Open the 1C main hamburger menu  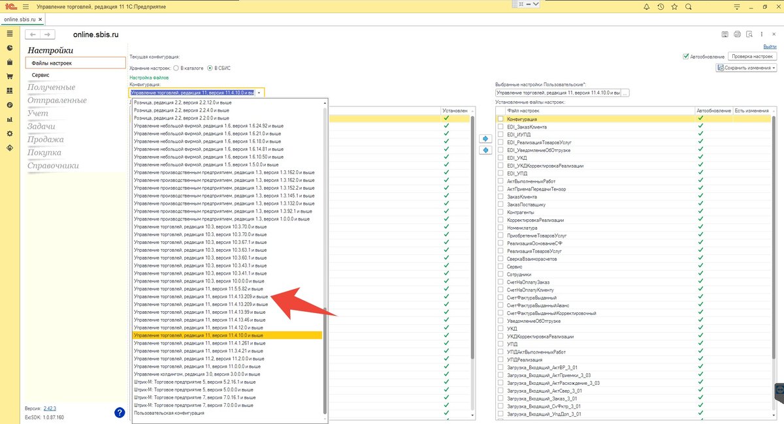[25, 7]
